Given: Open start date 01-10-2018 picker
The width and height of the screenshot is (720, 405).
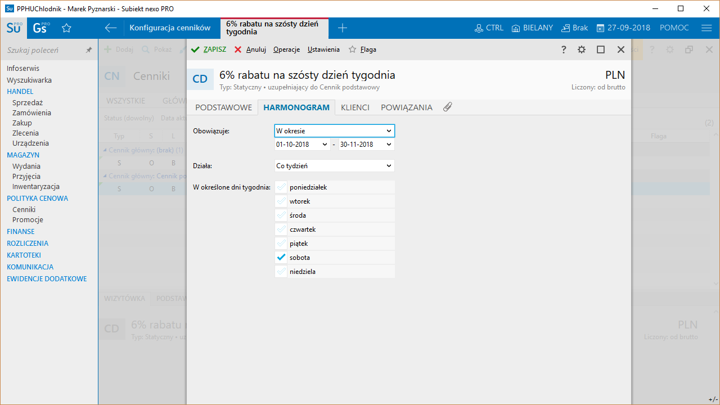Looking at the screenshot, I should pos(324,145).
